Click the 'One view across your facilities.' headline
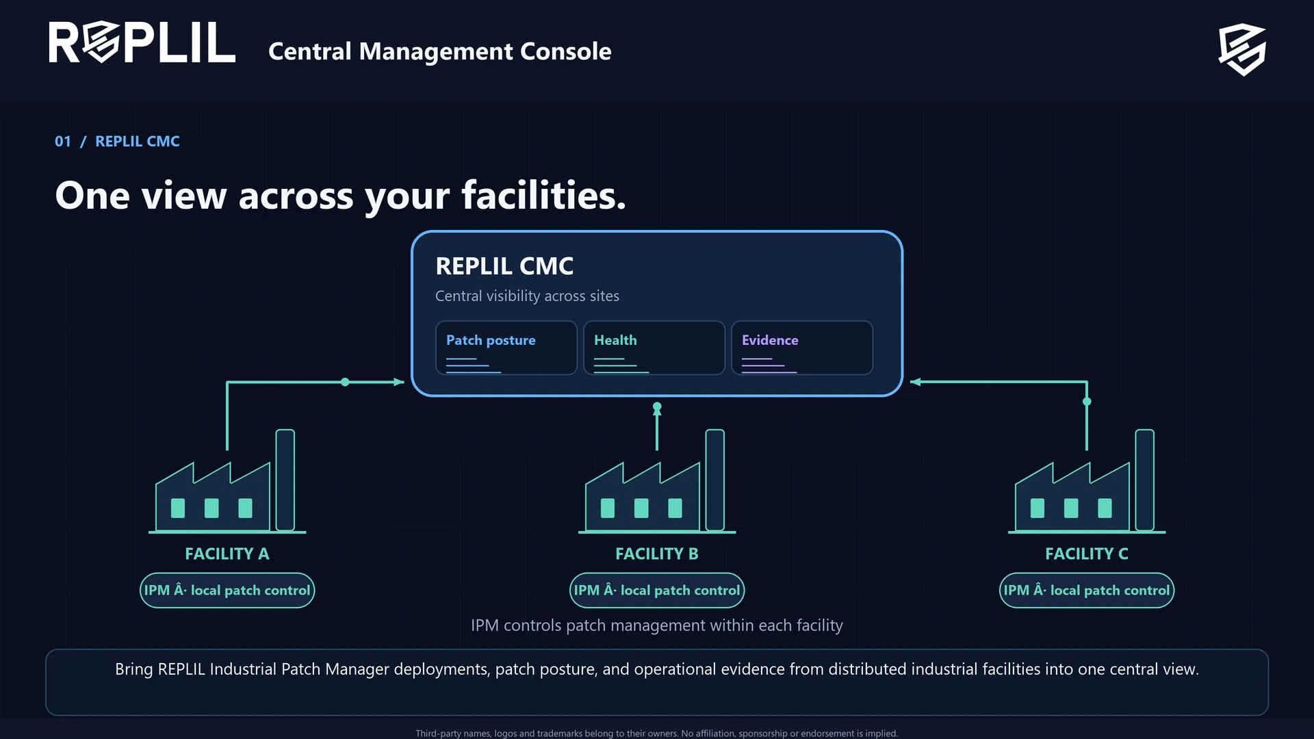1314x739 pixels. pos(340,196)
